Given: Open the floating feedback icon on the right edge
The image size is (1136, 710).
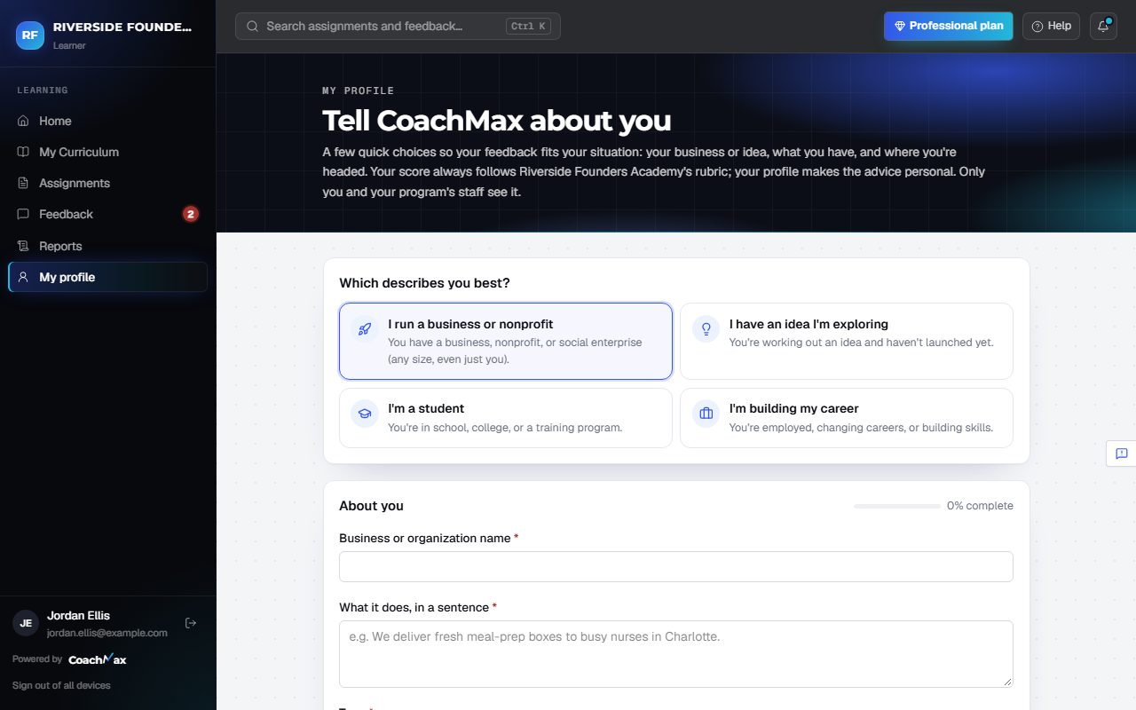Looking at the screenshot, I should click(x=1121, y=454).
